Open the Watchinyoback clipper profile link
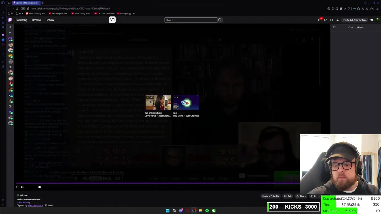Screen dimensions: 381x214 point(35,205)
